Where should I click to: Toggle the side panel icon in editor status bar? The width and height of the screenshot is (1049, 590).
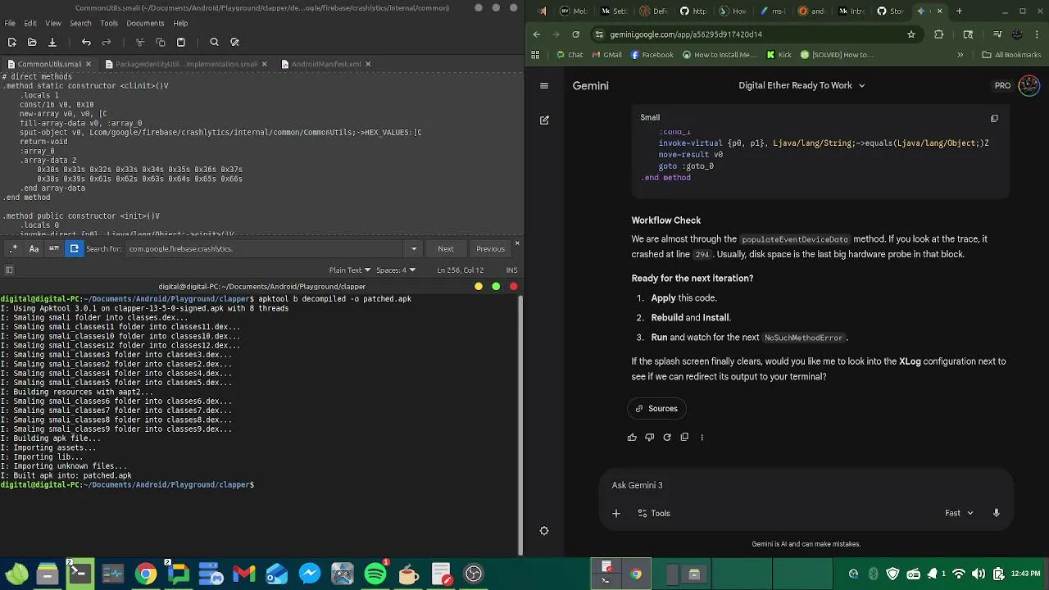pos(9,270)
